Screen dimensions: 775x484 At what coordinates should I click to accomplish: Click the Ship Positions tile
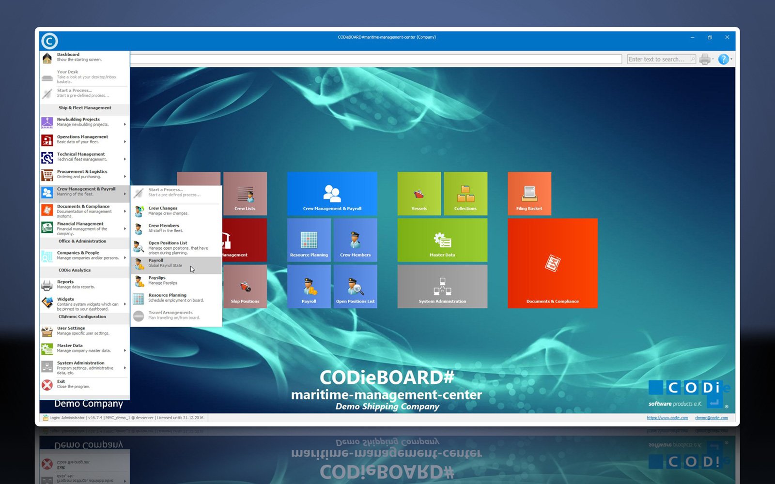tap(245, 287)
